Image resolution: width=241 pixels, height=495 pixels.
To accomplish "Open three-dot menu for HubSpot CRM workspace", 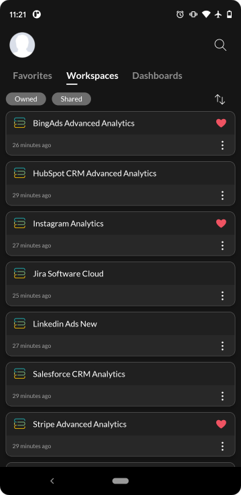I will [222, 195].
